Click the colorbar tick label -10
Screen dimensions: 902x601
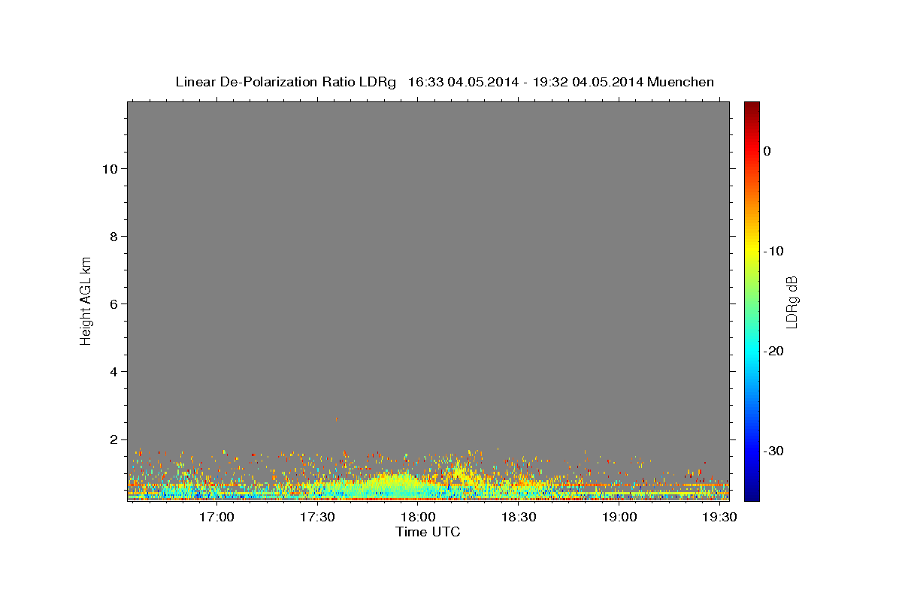point(773,251)
